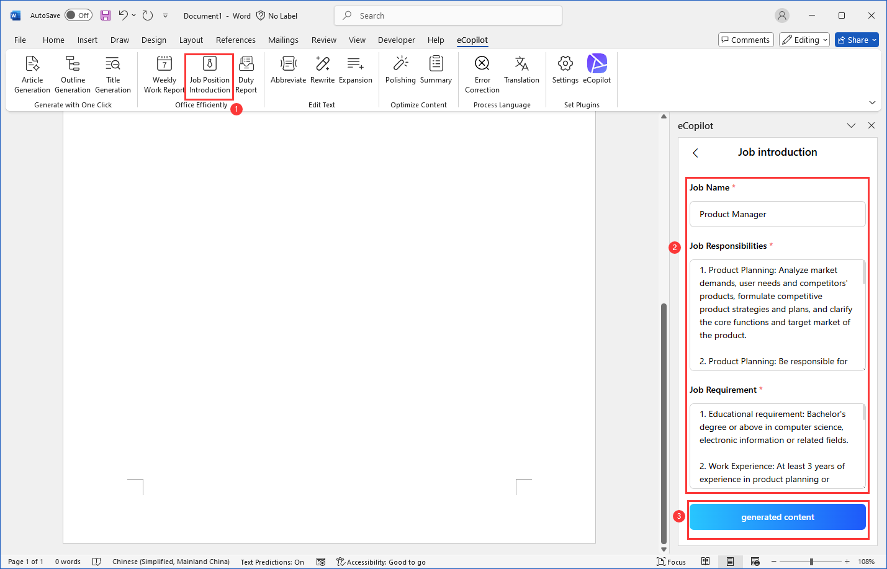Open the Comments panel

(745, 39)
